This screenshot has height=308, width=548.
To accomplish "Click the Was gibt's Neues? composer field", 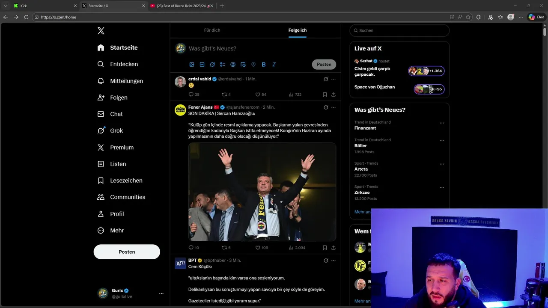I will pos(262,48).
